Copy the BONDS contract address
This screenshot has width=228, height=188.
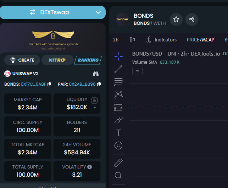point(49,84)
